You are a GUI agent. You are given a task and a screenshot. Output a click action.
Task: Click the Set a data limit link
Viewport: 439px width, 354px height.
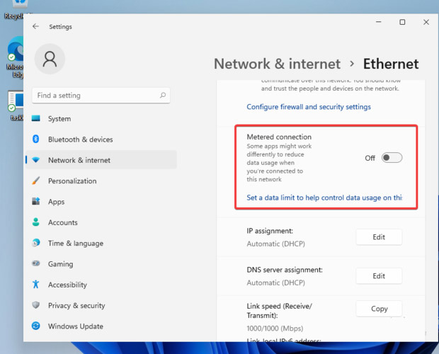coord(324,198)
